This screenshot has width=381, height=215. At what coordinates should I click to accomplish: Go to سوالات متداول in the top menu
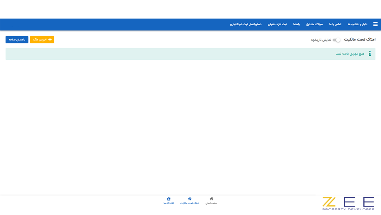314,24
